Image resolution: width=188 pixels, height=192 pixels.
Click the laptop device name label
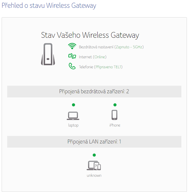[73, 125]
